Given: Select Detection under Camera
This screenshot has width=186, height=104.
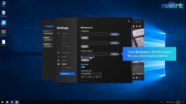Looking at the screenshot, I should pos(64,43).
